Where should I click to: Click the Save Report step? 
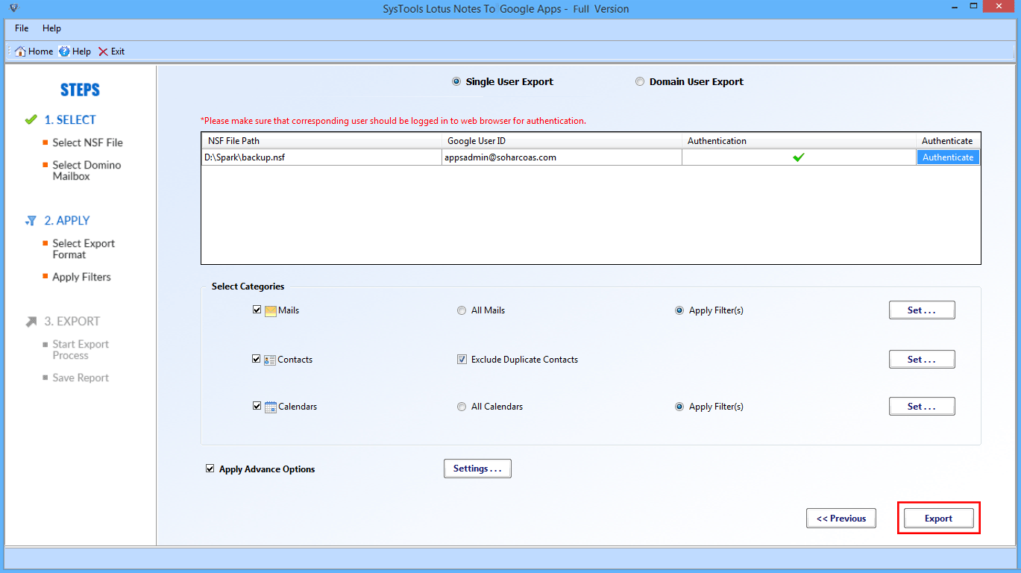(81, 378)
